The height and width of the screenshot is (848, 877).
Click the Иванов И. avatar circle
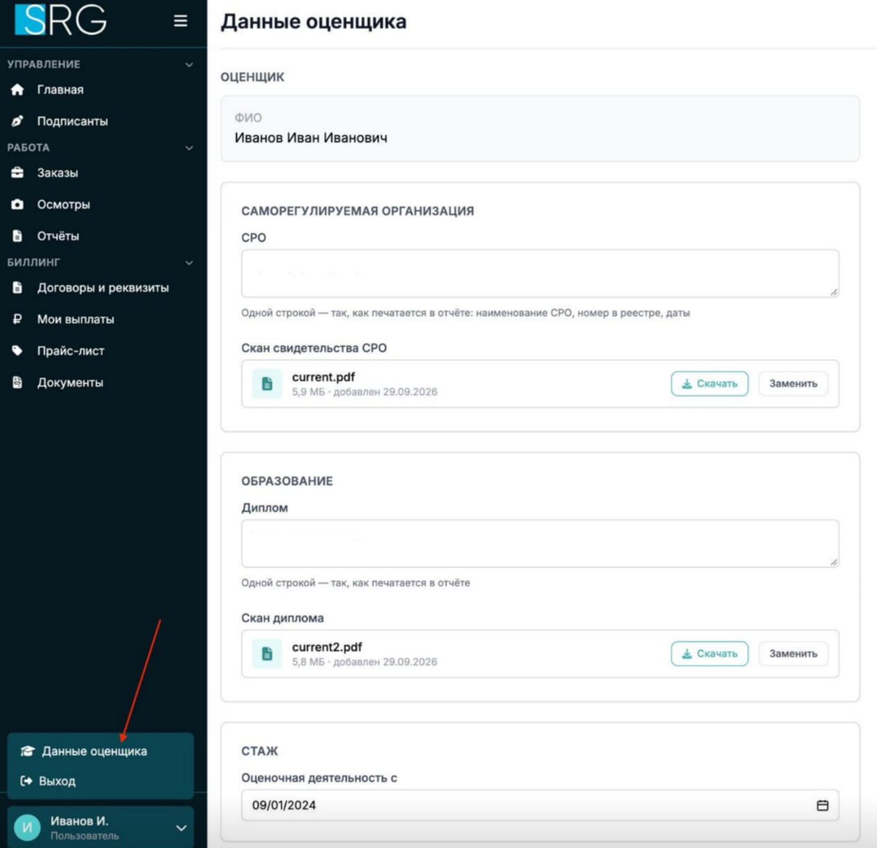[27, 827]
